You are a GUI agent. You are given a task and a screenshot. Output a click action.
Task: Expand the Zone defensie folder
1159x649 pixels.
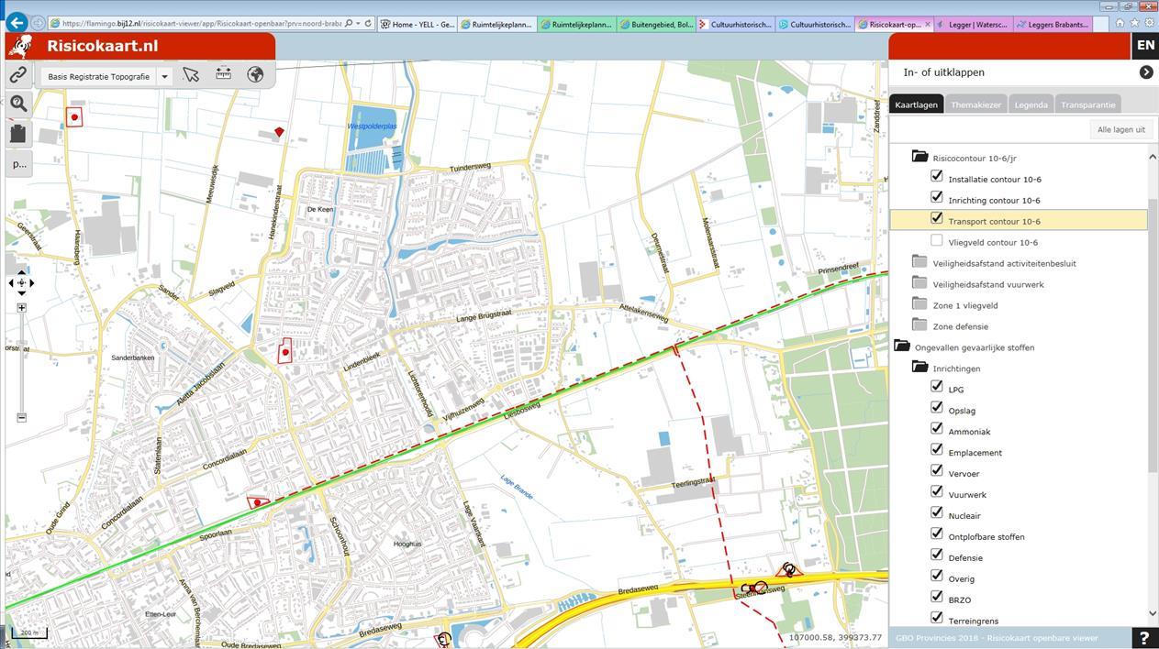click(920, 325)
